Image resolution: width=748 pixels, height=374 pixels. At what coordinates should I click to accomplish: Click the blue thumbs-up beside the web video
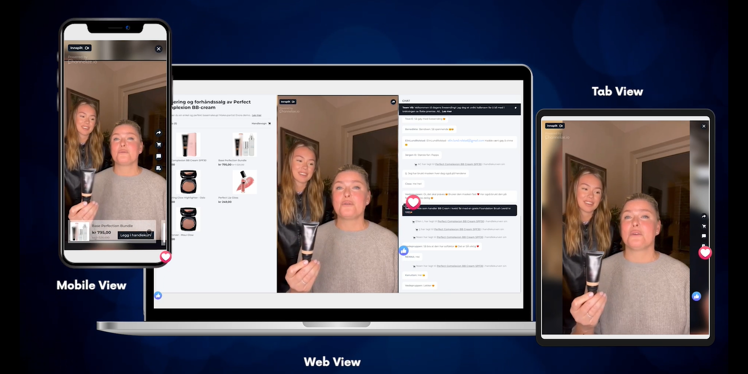click(x=404, y=250)
